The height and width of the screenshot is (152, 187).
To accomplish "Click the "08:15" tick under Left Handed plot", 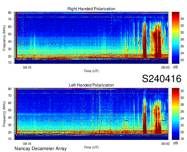I will tap(27, 144).
